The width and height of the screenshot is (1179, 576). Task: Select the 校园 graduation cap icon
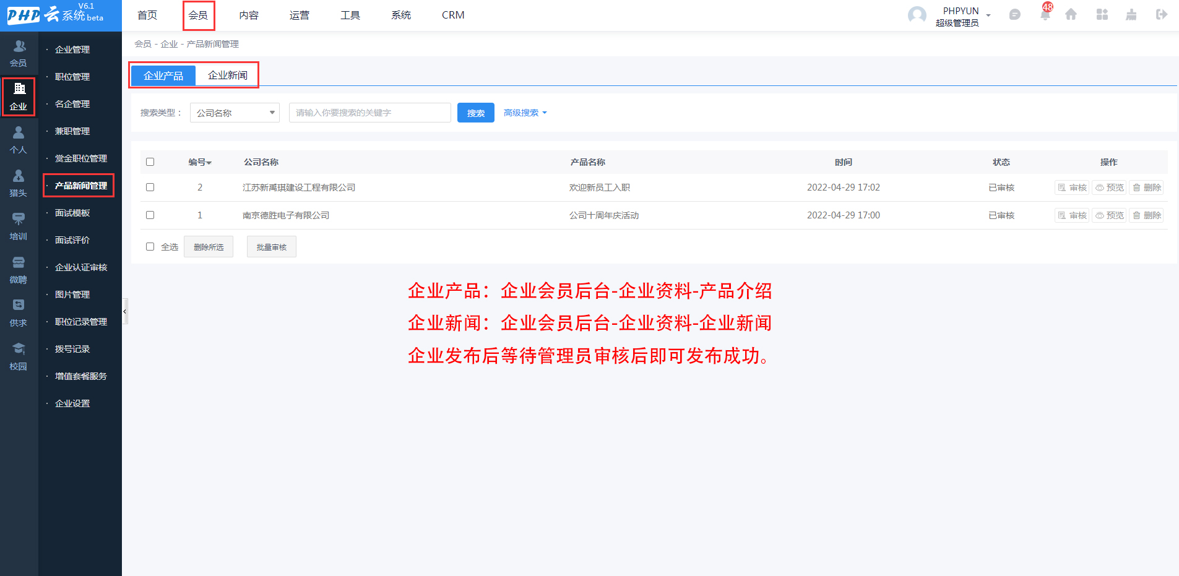[x=19, y=356]
